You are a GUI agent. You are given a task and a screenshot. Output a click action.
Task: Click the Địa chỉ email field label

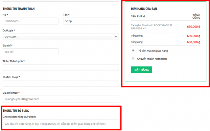pyautogui.click(x=11, y=93)
